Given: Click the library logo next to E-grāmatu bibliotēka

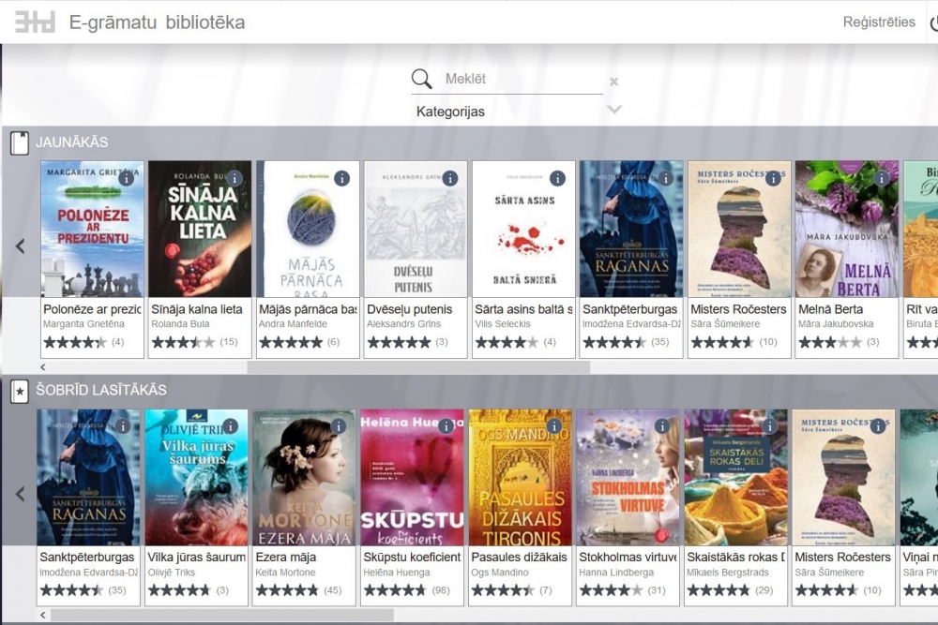Looking at the screenshot, I should click(x=35, y=22).
